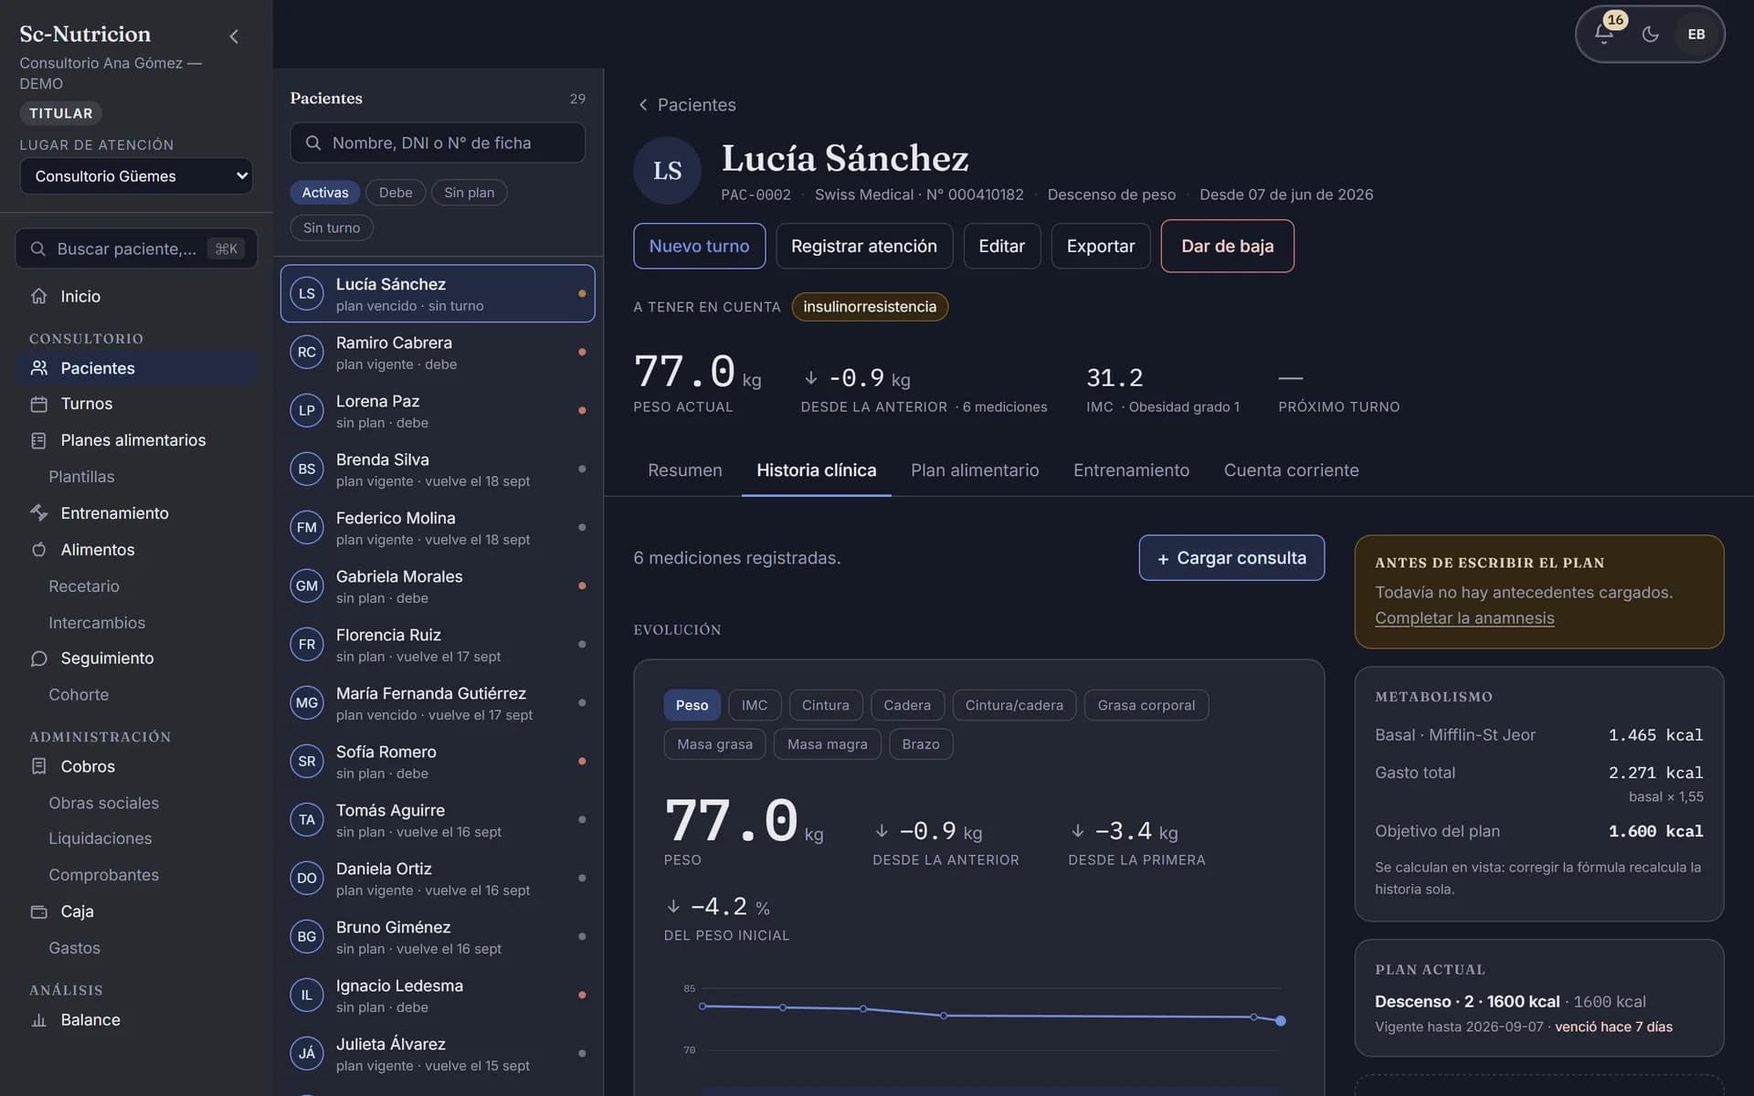
Task: Open the Cuenta corriente tab
Action: (1291, 470)
